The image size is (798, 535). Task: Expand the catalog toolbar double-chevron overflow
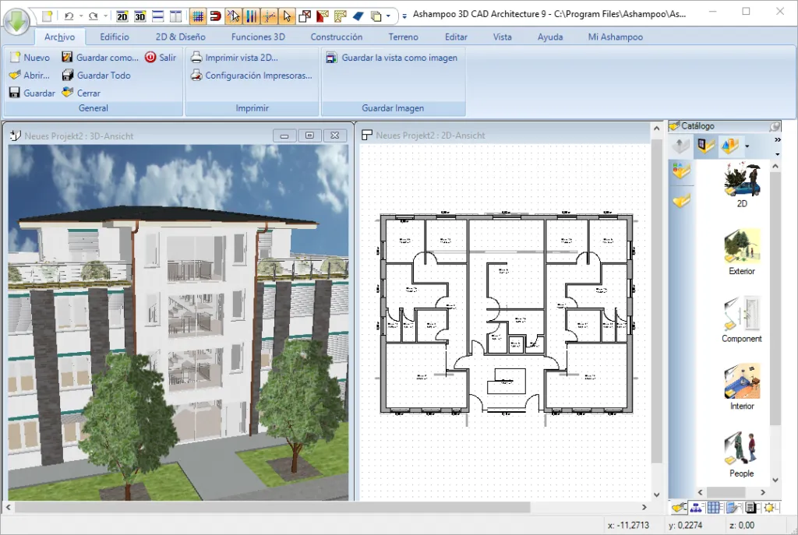coord(776,141)
